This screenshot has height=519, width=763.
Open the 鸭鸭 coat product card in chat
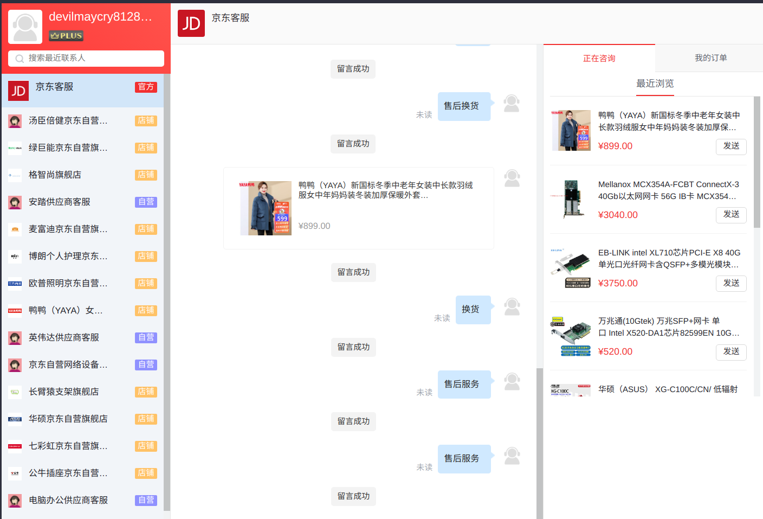359,208
